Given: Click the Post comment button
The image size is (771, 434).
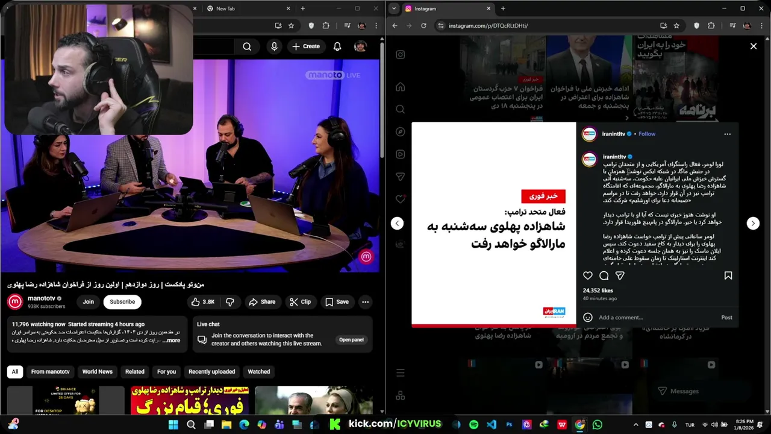Looking at the screenshot, I should [x=727, y=318].
